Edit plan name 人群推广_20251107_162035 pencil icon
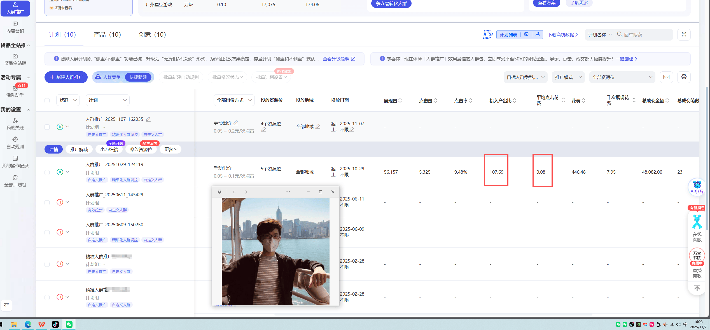 [148, 119]
